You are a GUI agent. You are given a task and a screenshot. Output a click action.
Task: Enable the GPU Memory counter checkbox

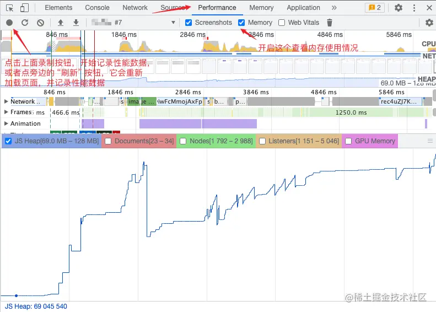pyautogui.click(x=348, y=141)
